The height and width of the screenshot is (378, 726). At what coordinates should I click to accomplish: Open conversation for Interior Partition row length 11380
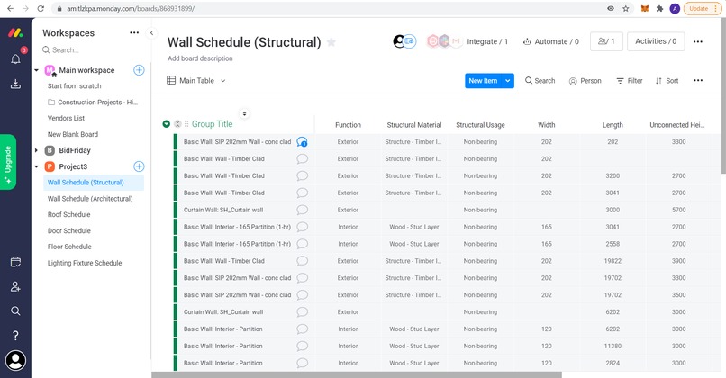(303, 346)
